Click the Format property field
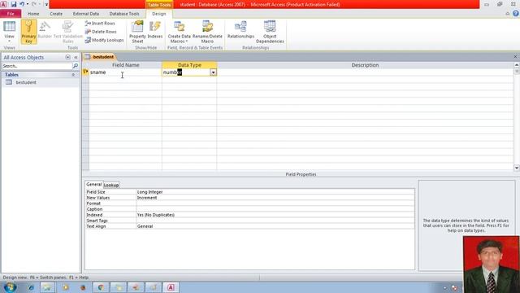 275,203
